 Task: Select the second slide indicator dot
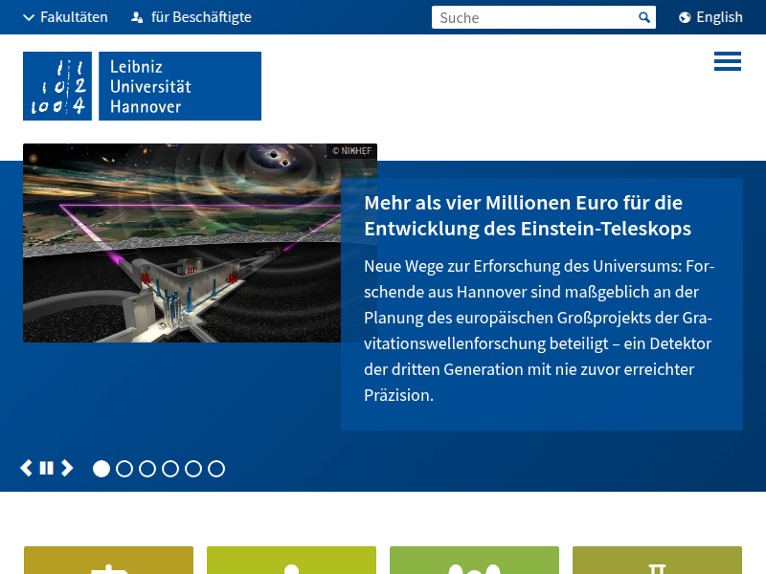(x=124, y=469)
